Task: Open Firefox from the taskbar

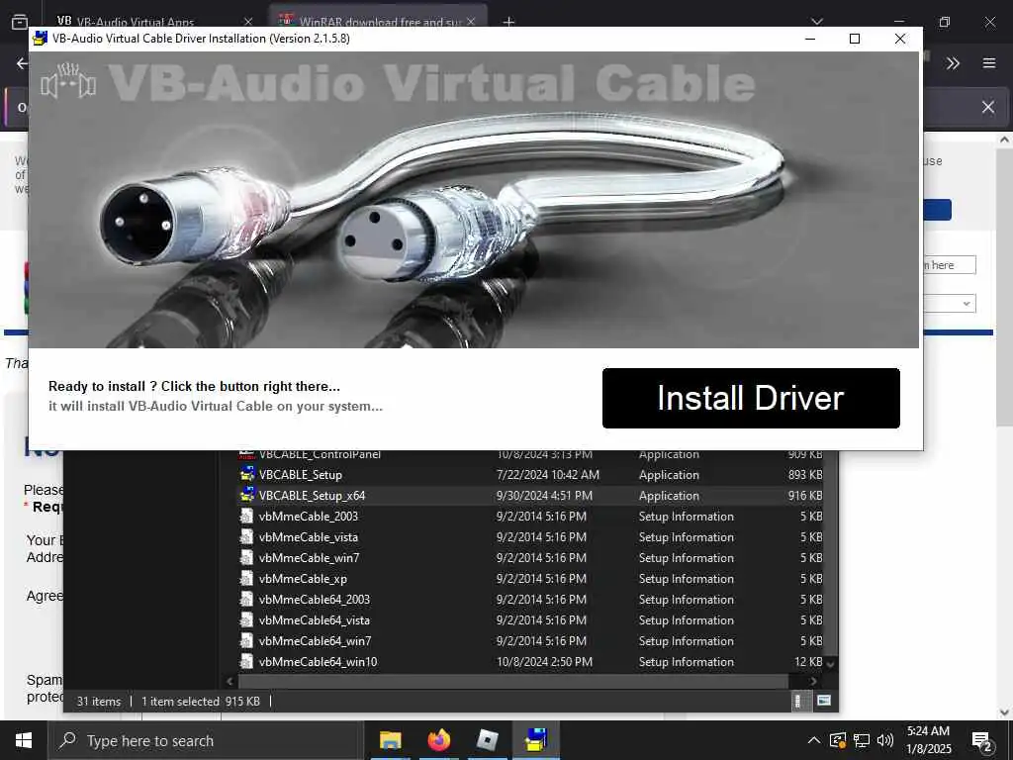Action: pos(438,740)
